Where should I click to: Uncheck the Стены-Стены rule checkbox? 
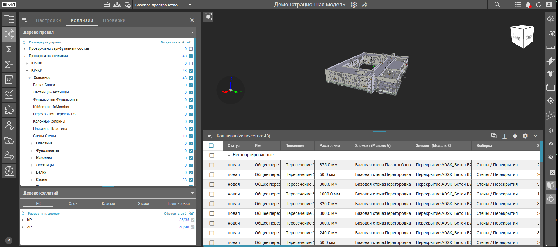point(191,136)
